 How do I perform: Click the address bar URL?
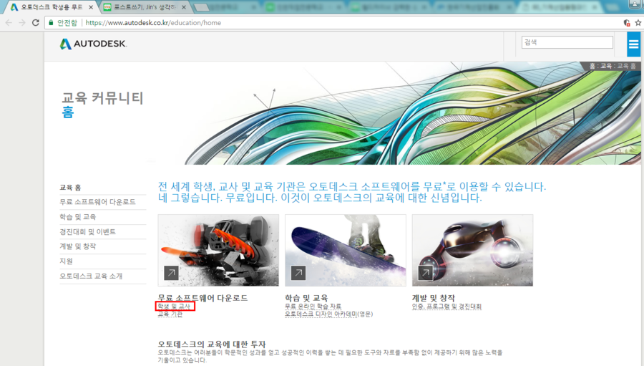[153, 23]
